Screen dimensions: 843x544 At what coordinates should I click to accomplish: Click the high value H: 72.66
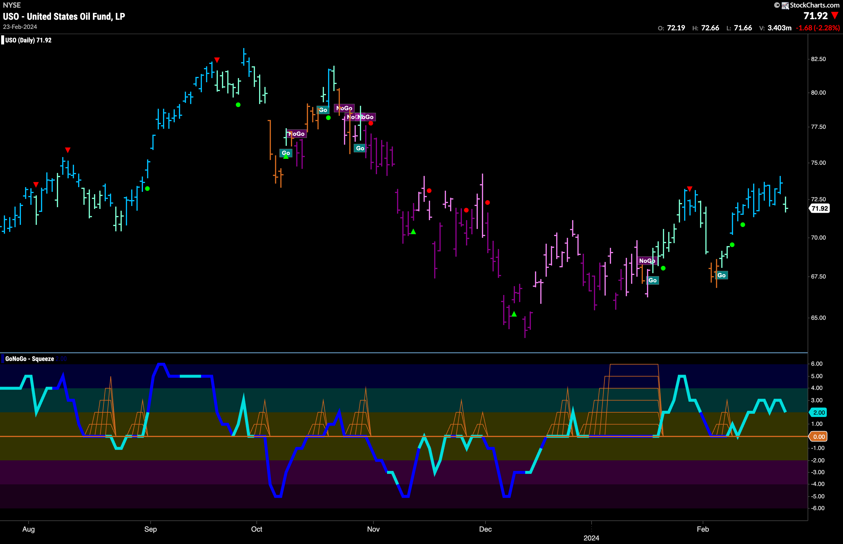click(x=706, y=28)
